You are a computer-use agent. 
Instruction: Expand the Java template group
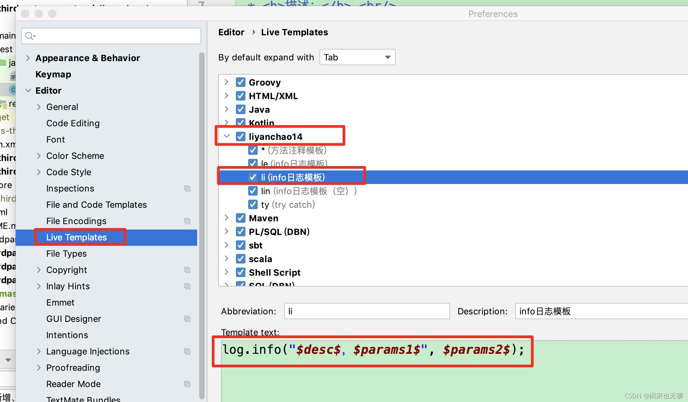tap(226, 109)
